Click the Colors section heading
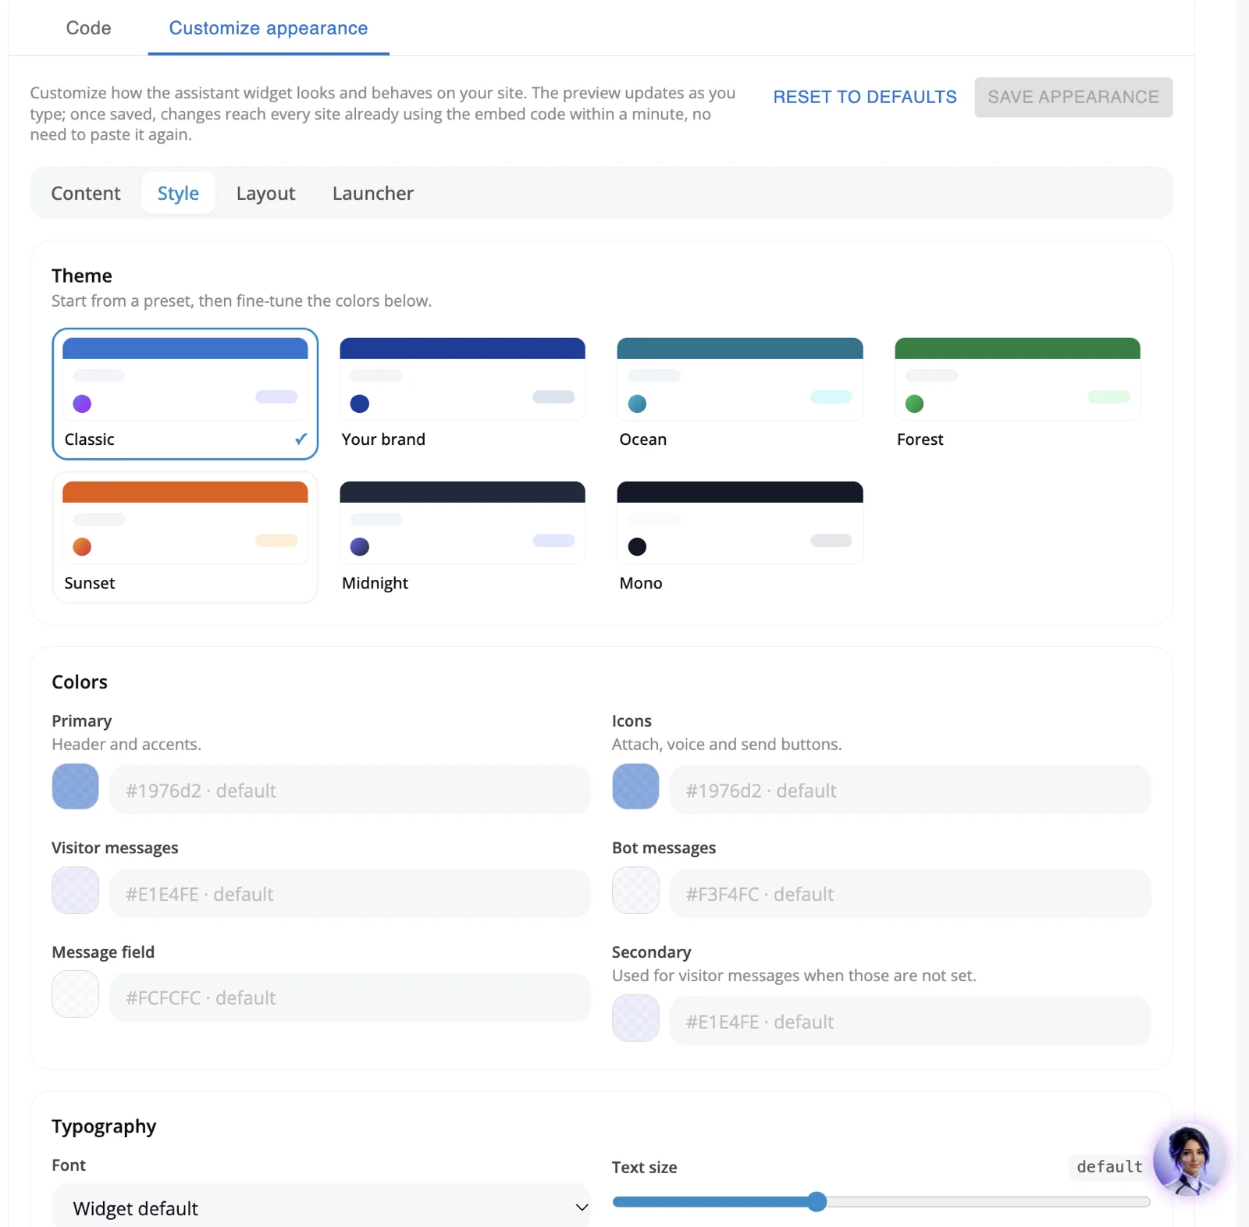1249x1227 pixels. [80, 682]
